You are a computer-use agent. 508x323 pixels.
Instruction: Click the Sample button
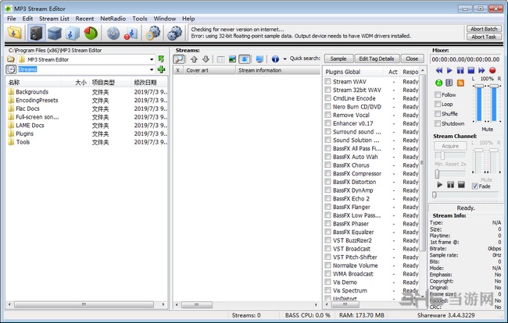tap(338, 59)
